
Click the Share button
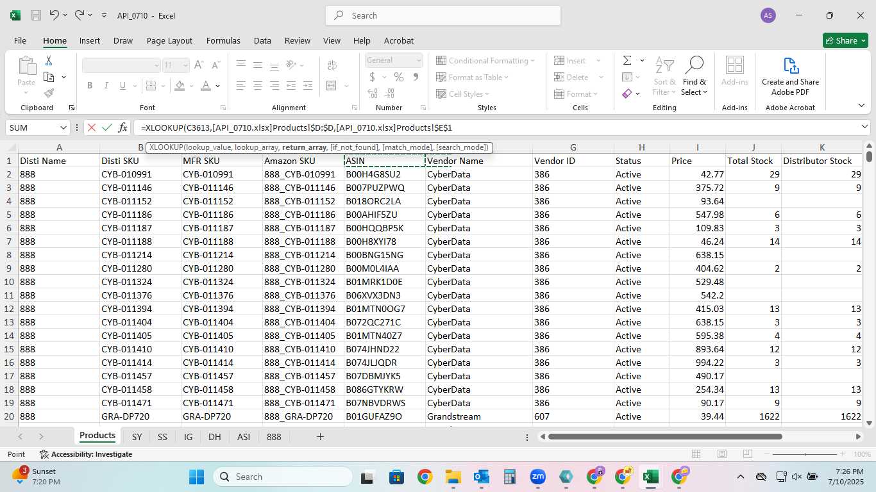[845, 40]
